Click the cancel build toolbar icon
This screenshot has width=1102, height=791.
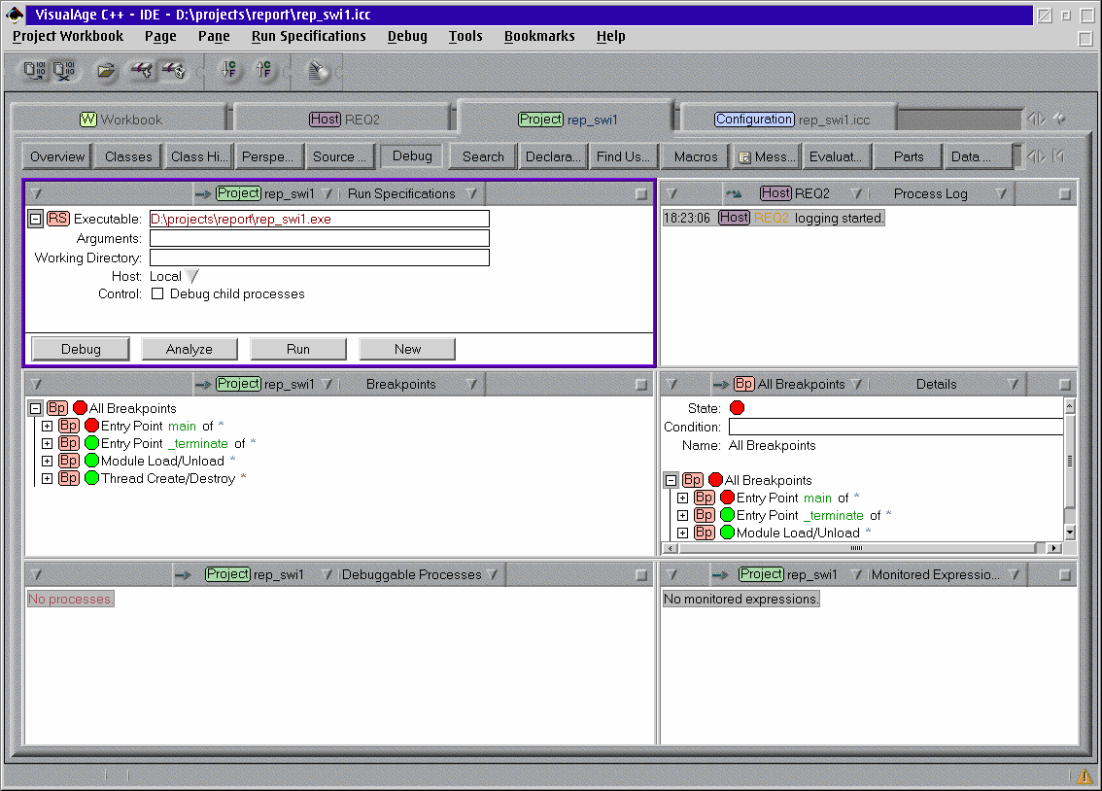coord(64,70)
